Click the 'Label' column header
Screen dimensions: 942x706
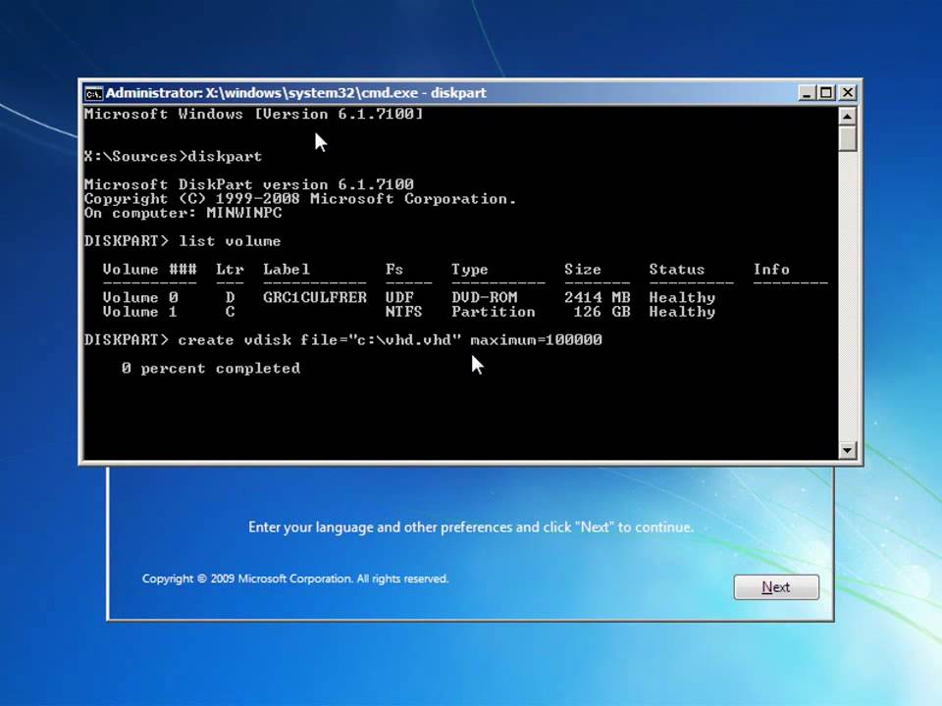[x=286, y=270]
